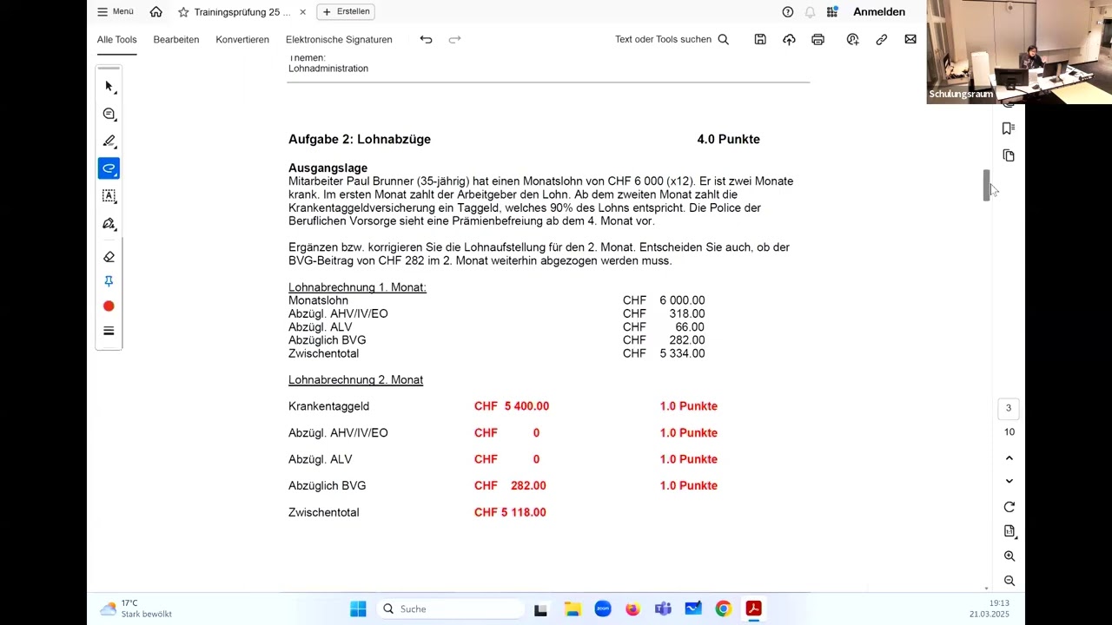1112x625 pixels.
Task: Upload the file to cloud storage
Action: point(789,39)
